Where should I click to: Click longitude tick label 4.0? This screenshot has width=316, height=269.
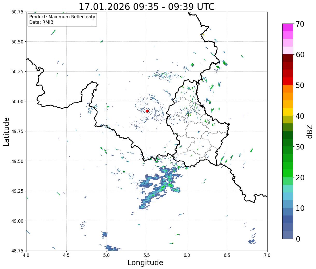pos(26,255)
